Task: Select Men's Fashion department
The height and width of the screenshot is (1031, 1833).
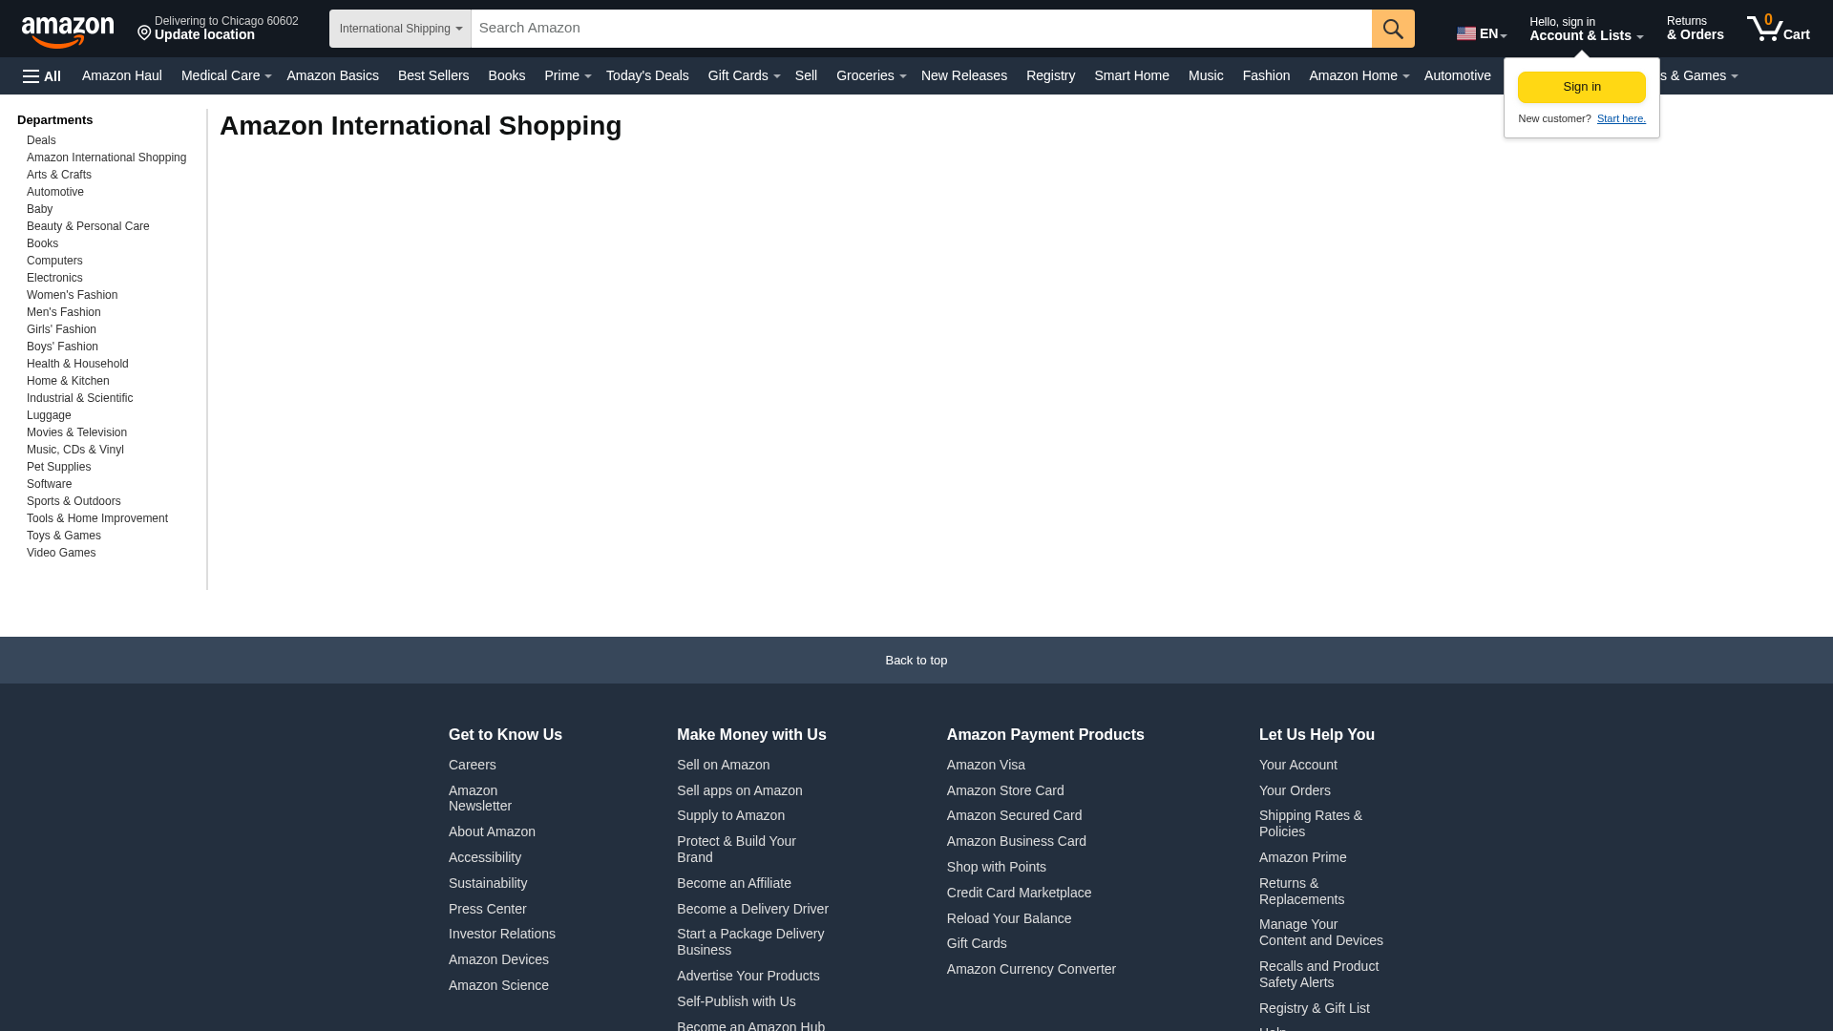Action: [x=63, y=312]
